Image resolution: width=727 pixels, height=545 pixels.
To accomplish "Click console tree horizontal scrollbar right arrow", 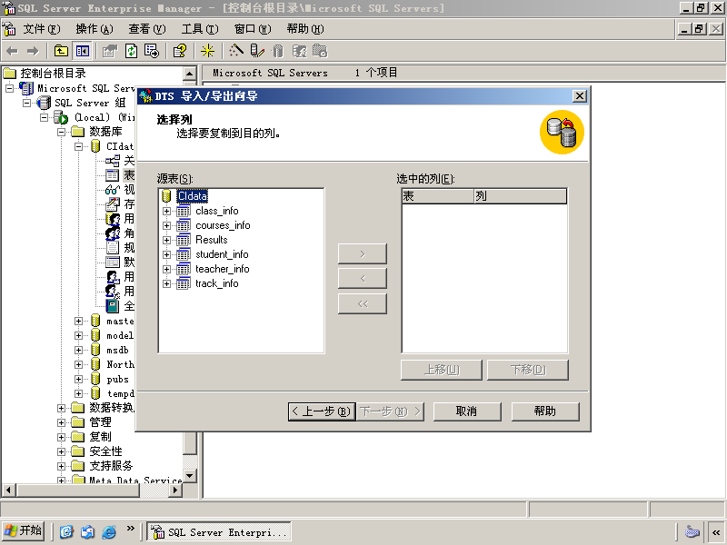I will tap(175, 490).
